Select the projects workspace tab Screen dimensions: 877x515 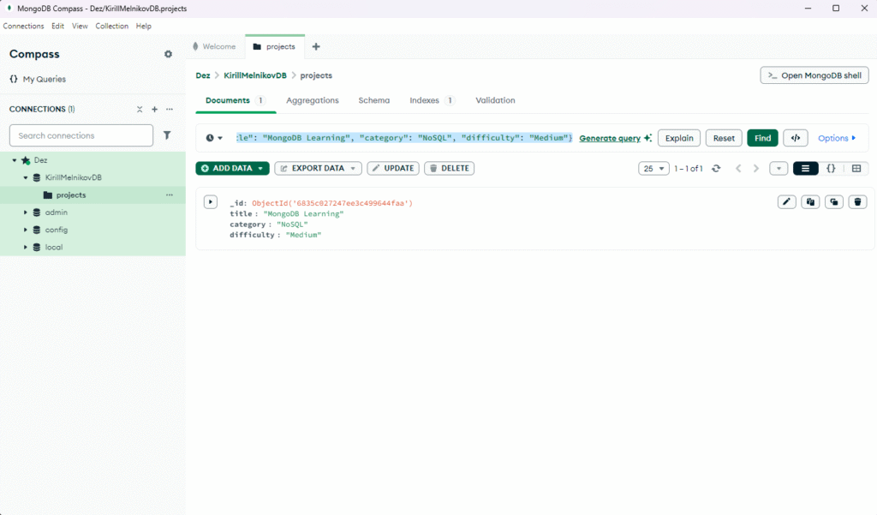(275, 46)
